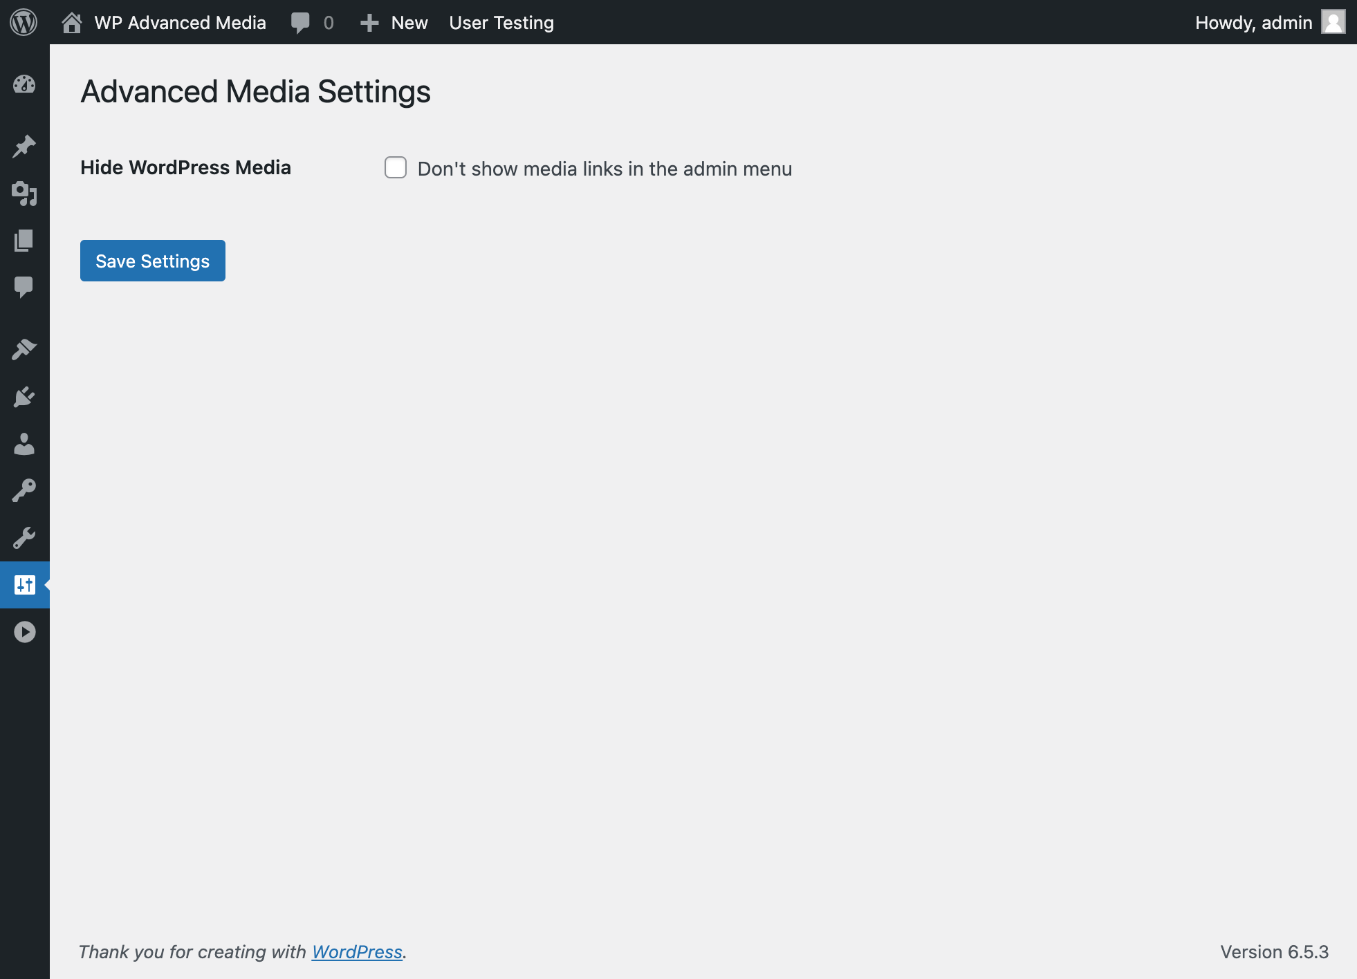The image size is (1357, 979).
Task: Follow the WordPress link in the footer
Action: (x=357, y=951)
